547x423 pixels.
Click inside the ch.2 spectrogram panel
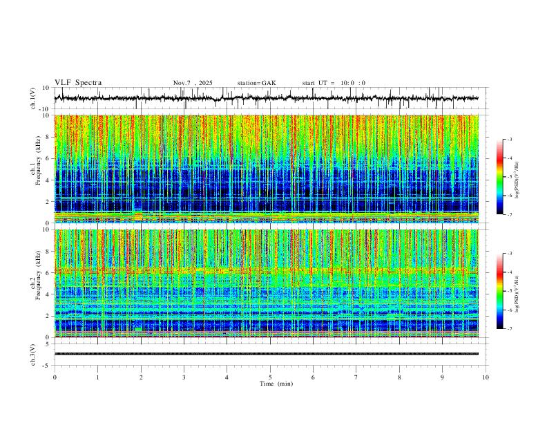pos(267,283)
